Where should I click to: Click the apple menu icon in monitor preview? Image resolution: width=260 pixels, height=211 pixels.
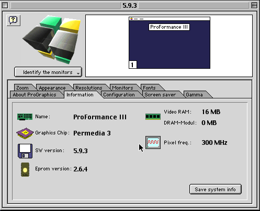tap(131, 19)
